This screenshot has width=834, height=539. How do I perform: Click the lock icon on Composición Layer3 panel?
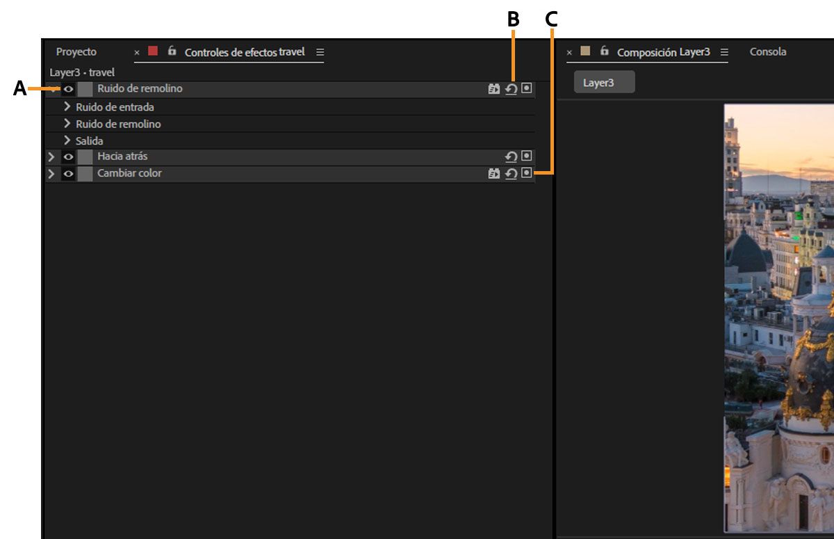[x=604, y=51]
